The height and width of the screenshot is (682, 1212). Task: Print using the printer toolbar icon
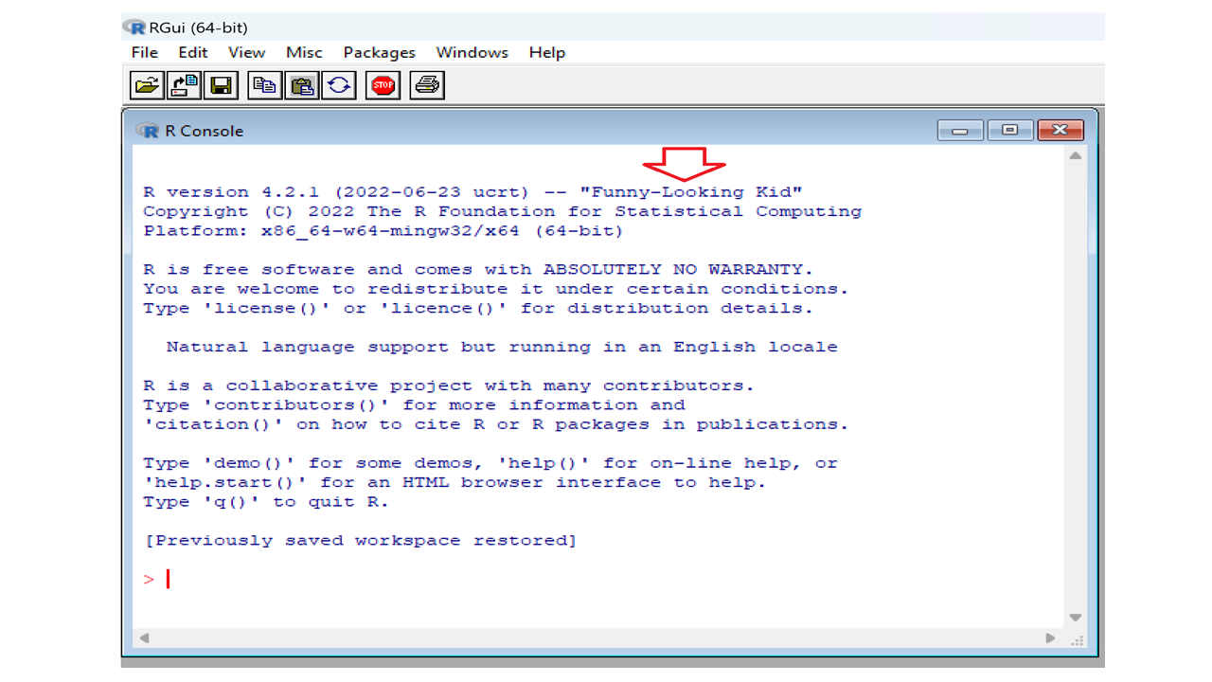(x=427, y=86)
